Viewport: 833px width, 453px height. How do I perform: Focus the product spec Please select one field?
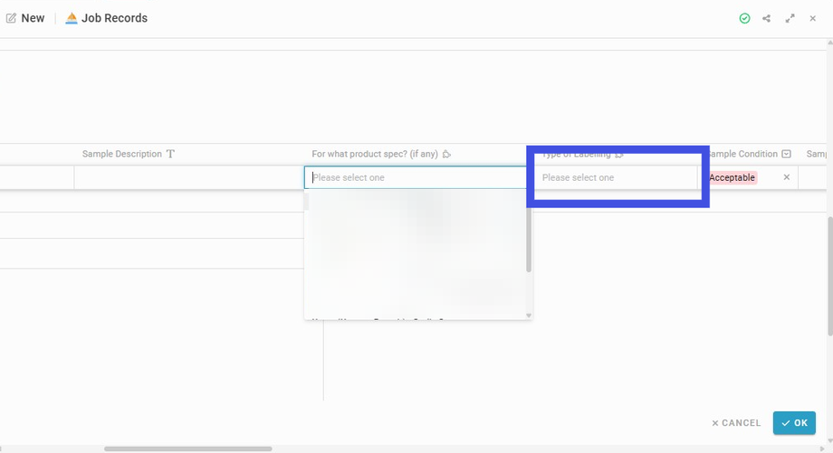(x=416, y=178)
